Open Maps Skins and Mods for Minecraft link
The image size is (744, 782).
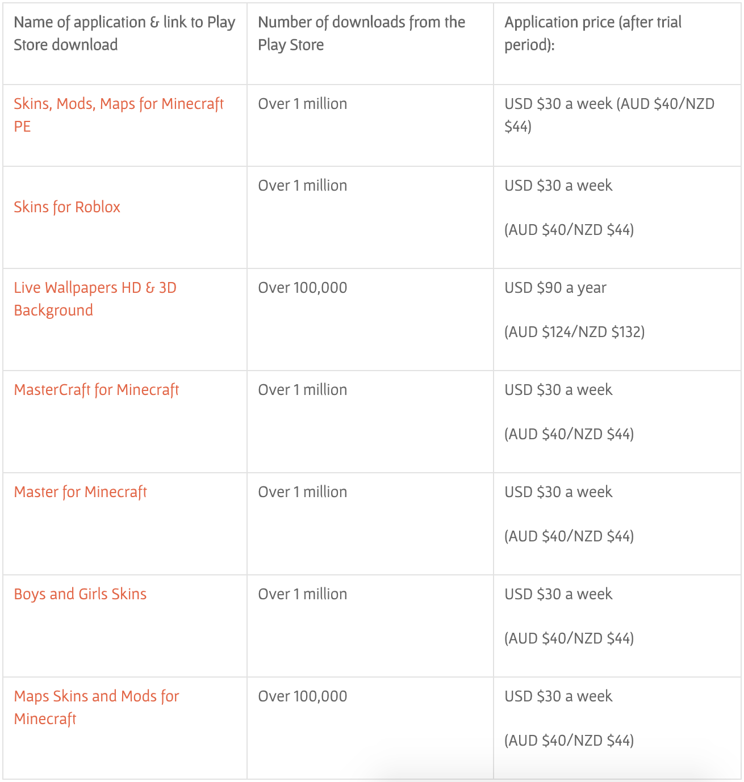[97, 708]
